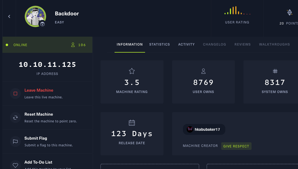Click the 123 Days release value
Screen dimensions: 298x169
tap(132, 134)
